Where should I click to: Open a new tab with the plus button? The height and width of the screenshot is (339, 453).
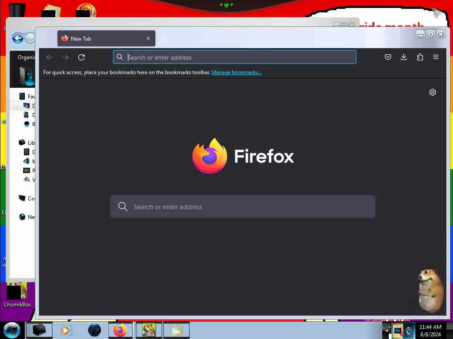coord(165,38)
